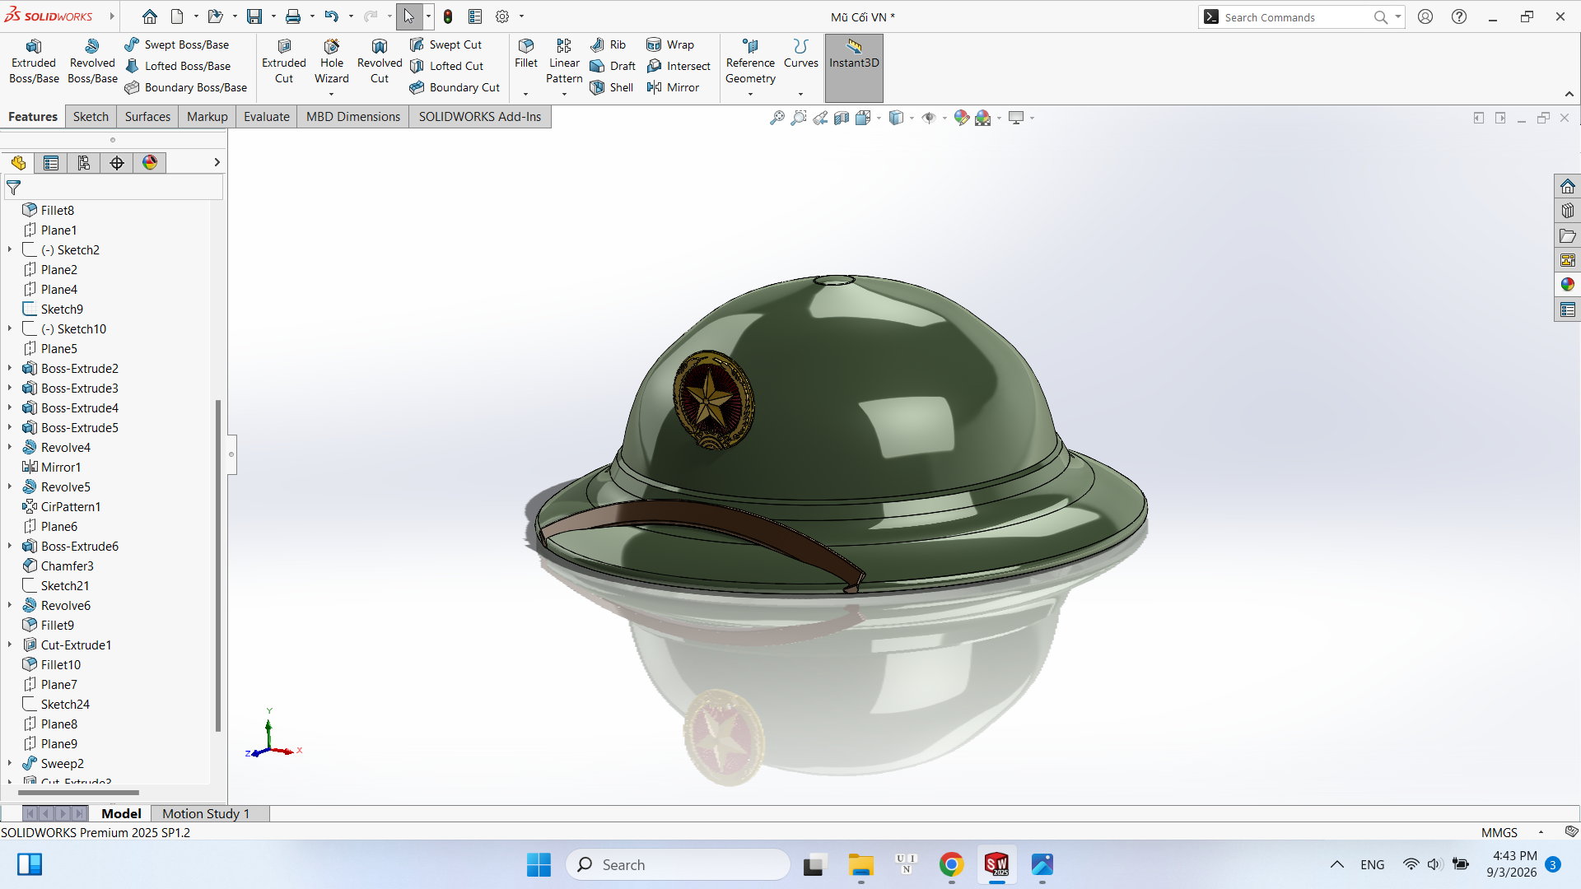Expand the Revolve4 feature node

click(10, 447)
